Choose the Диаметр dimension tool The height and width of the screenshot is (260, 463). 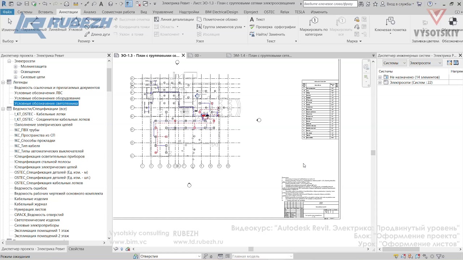[95, 27]
